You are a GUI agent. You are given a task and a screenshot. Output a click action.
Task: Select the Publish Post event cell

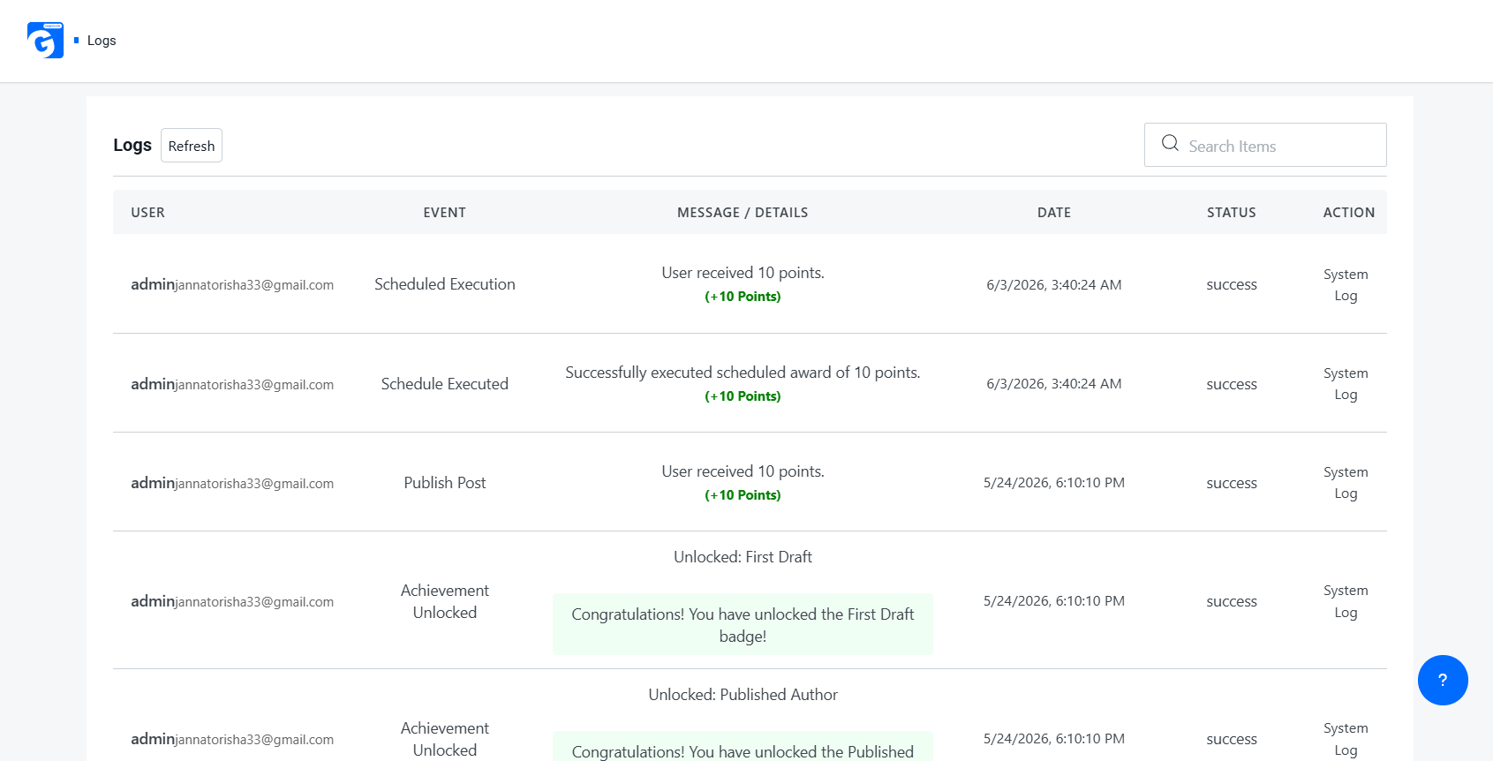pos(445,483)
